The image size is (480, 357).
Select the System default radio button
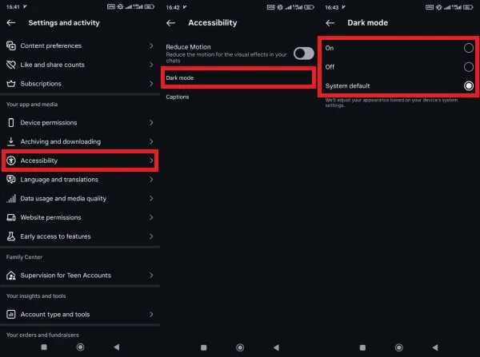(468, 86)
